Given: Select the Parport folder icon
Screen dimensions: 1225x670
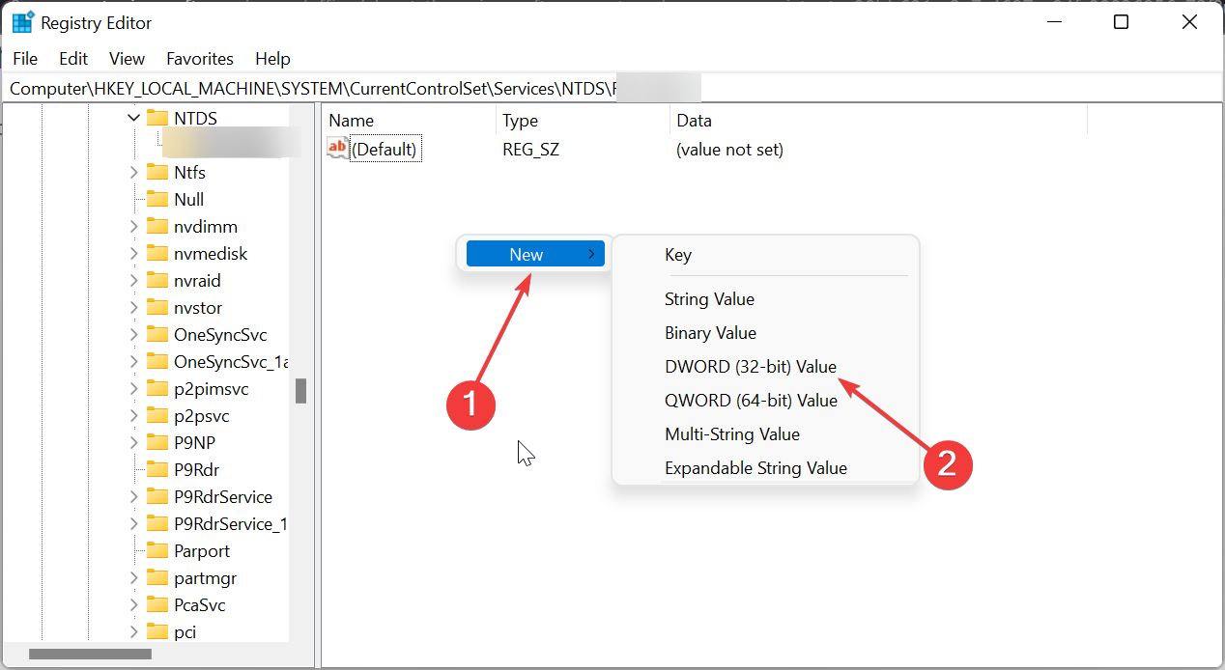Looking at the screenshot, I should (x=157, y=550).
